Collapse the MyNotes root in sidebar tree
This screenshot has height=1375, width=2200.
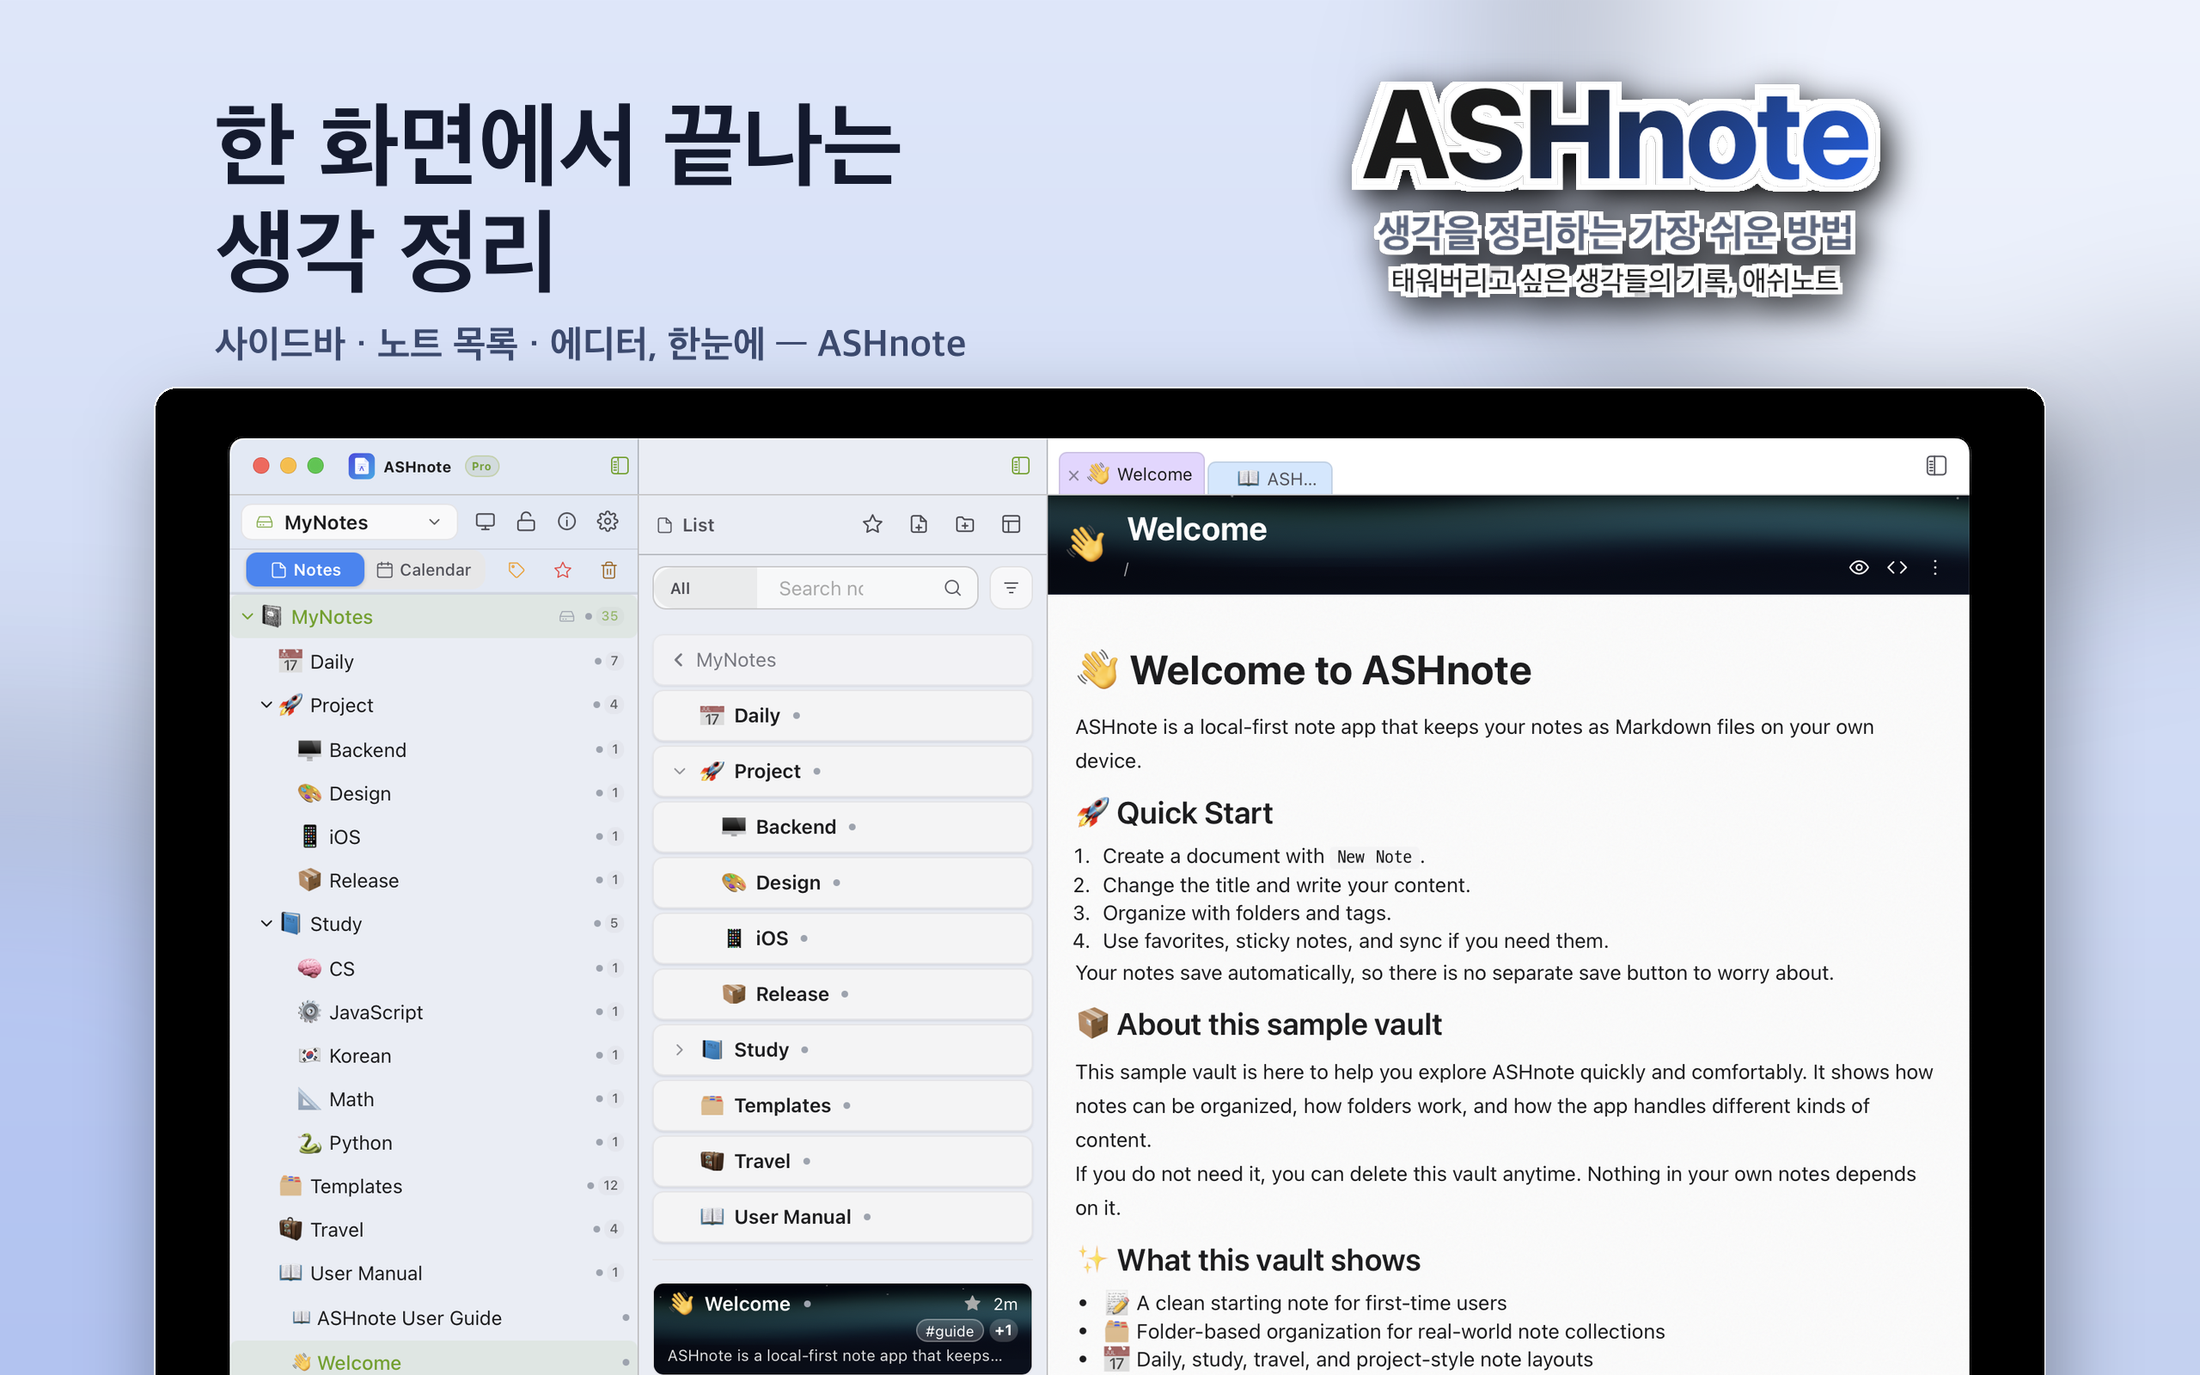pyautogui.click(x=247, y=616)
